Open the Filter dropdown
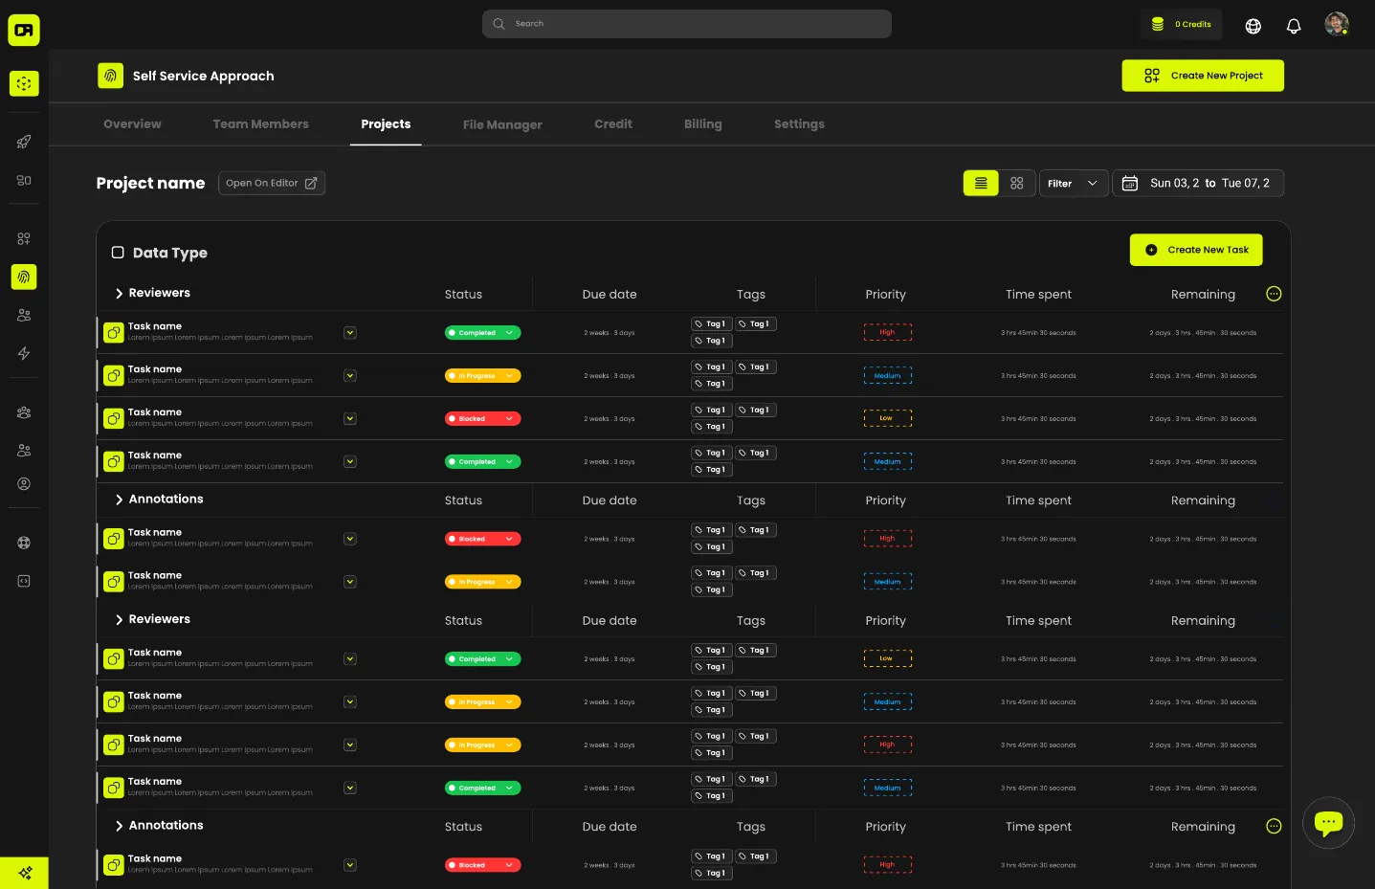 point(1074,183)
